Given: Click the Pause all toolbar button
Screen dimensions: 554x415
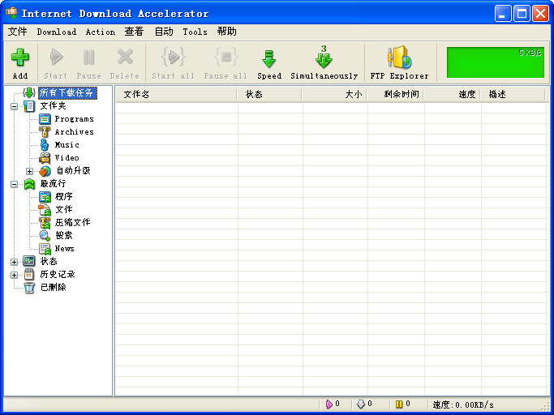Looking at the screenshot, I should pos(225,63).
